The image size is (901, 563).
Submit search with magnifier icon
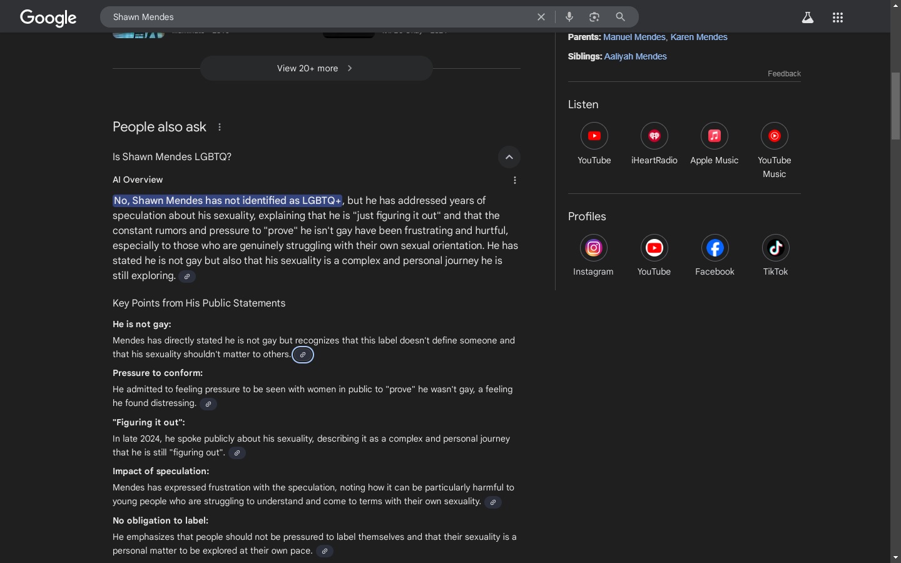(620, 17)
